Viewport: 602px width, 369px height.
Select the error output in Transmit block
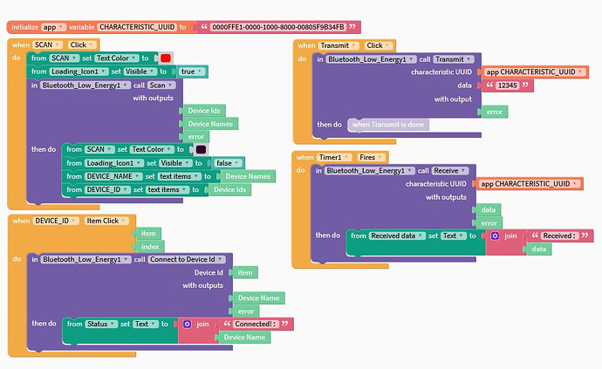tap(494, 113)
